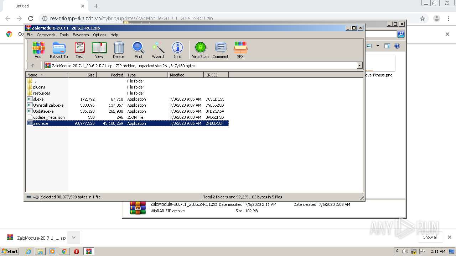The width and height of the screenshot is (456, 256).
Task: Click the Explorer help question mark icon
Action: 397,46
